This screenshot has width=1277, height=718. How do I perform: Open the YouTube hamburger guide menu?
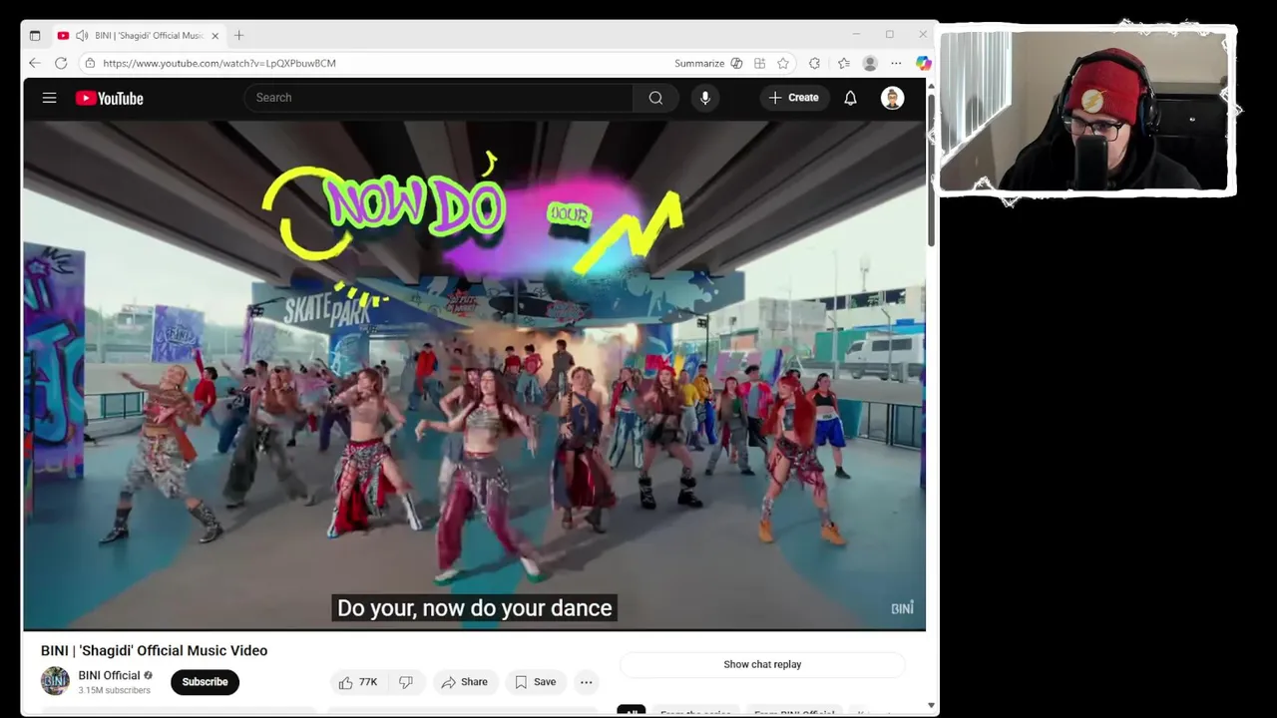(x=49, y=98)
